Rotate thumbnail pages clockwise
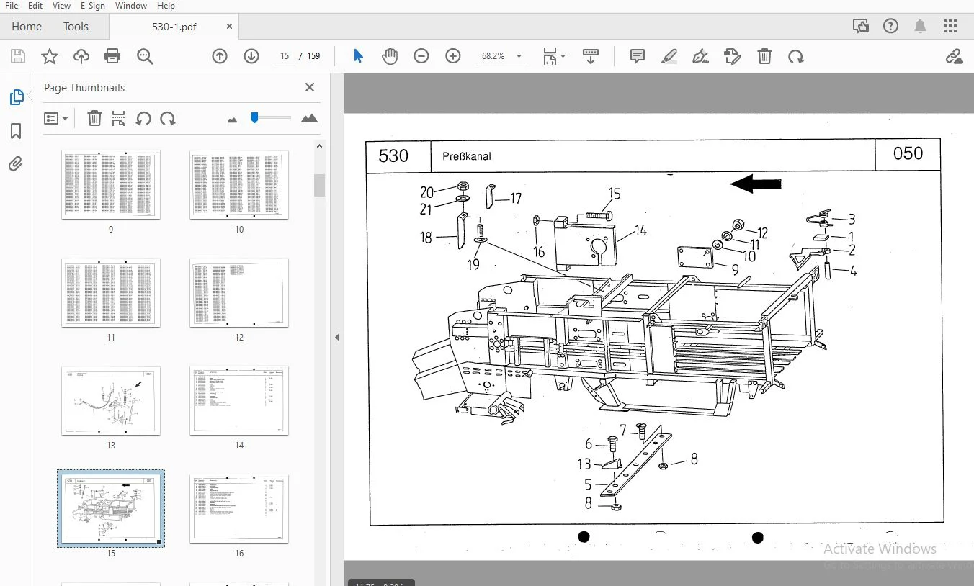This screenshot has width=974, height=586. pos(168,118)
